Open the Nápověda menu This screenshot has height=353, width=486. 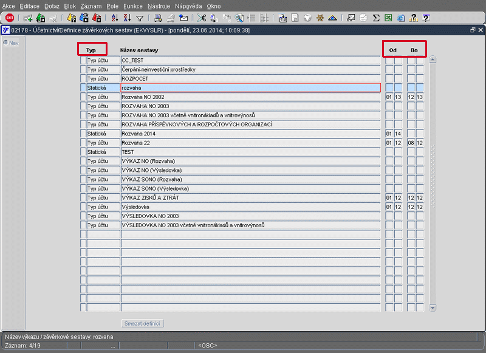pyautogui.click(x=188, y=6)
